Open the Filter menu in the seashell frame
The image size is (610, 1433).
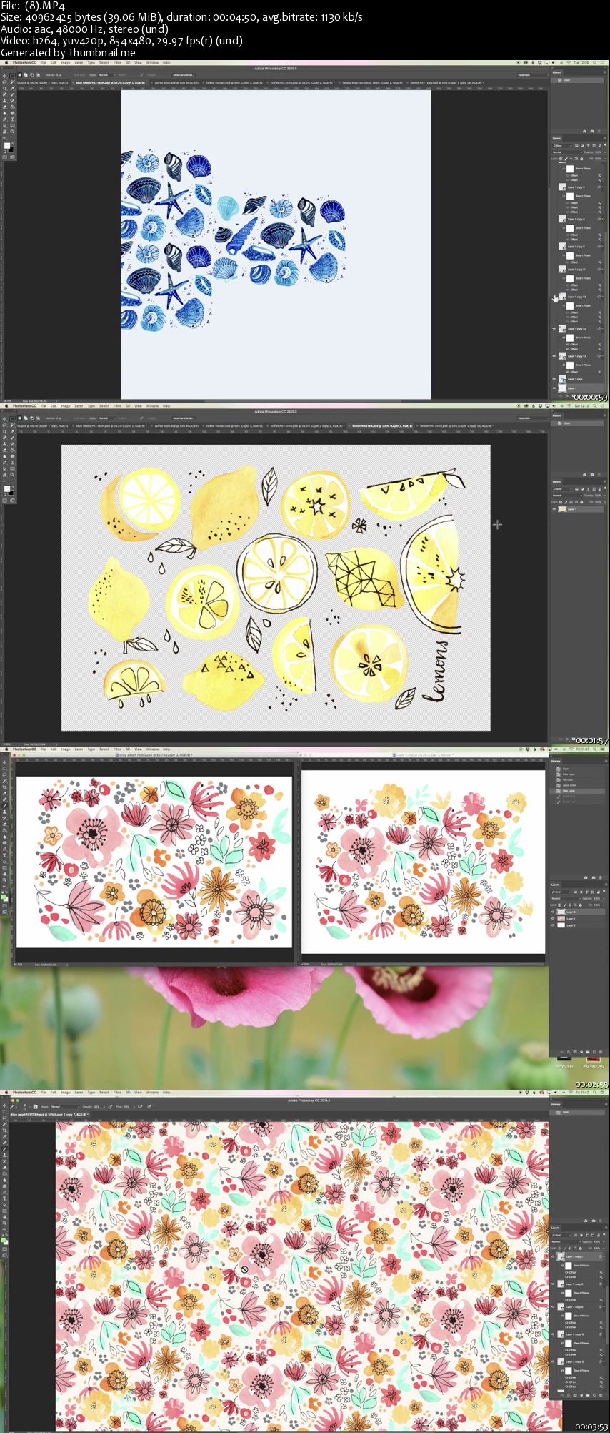pos(117,62)
